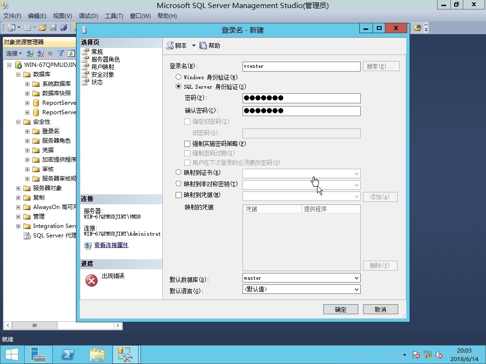Expand the 系统数据库 node
Viewport: 486px width, 364px height.
click(x=27, y=84)
